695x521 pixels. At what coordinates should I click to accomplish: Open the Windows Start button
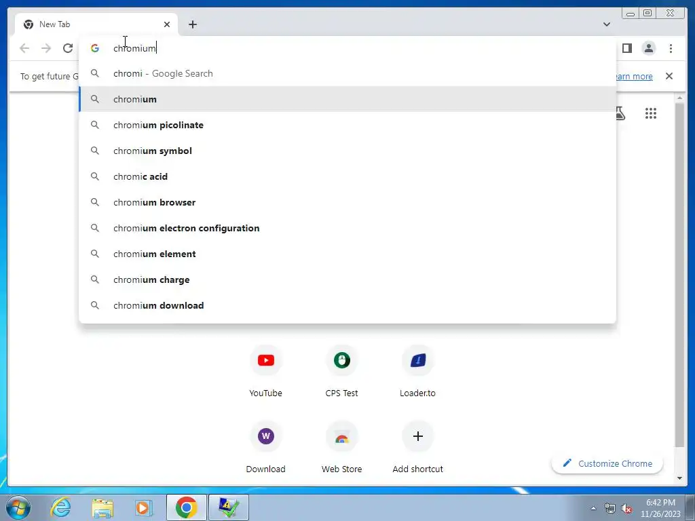pos(18,507)
